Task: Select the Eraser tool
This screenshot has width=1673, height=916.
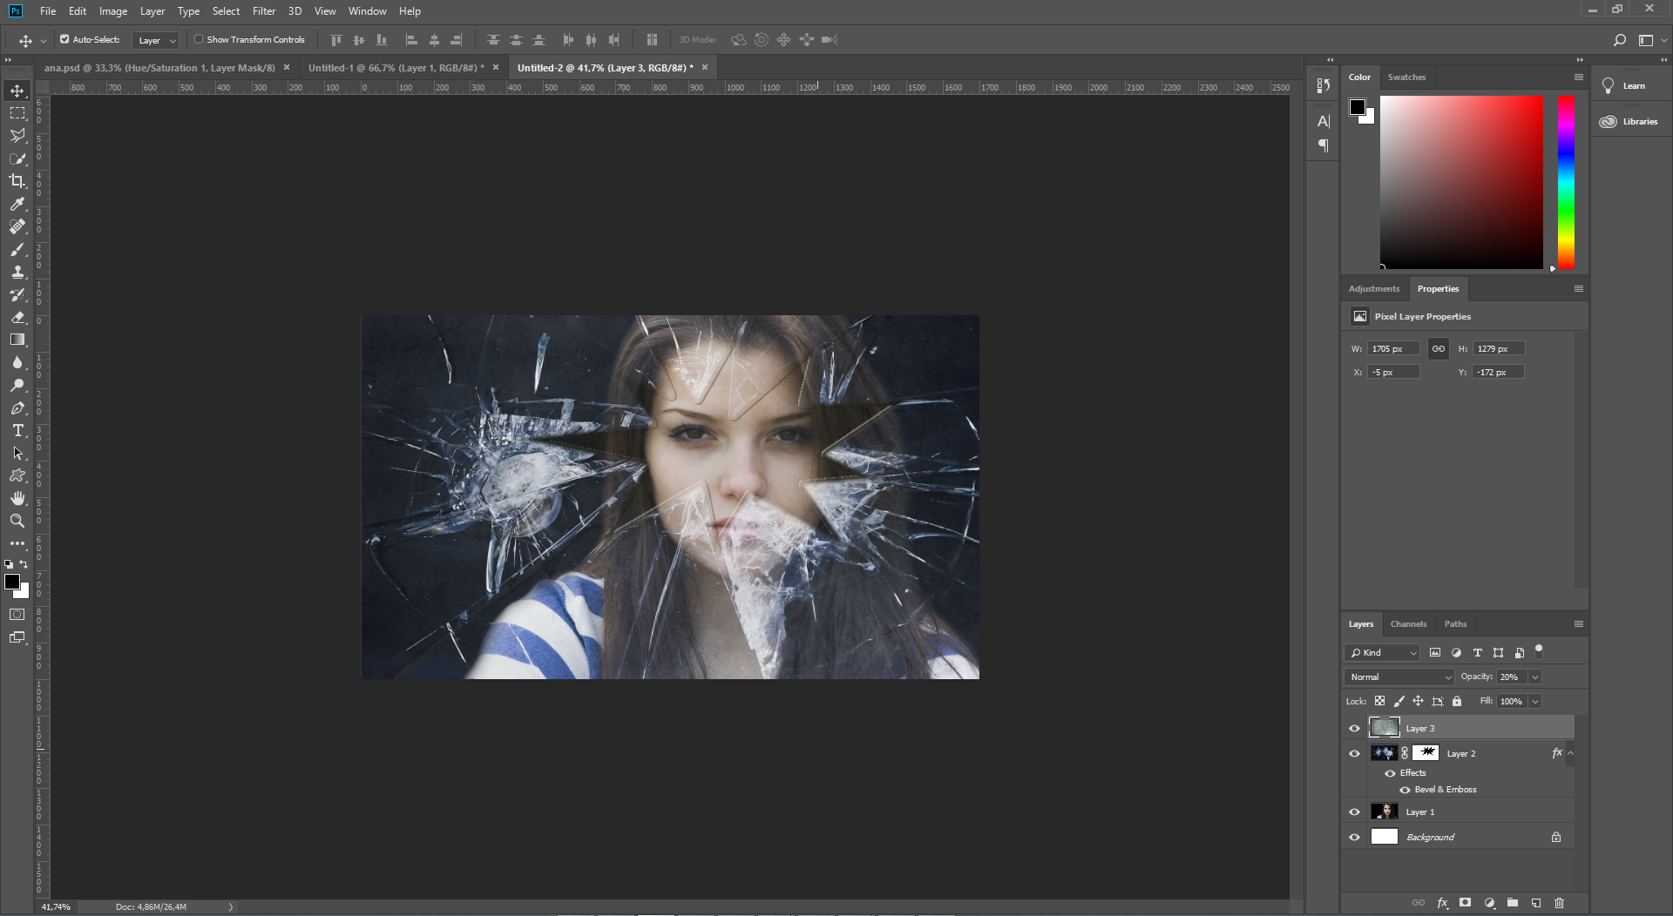Action: tap(17, 317)
